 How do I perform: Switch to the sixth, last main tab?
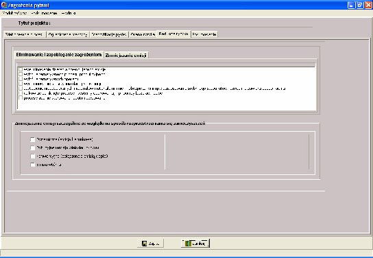click(x=204, y=34)
